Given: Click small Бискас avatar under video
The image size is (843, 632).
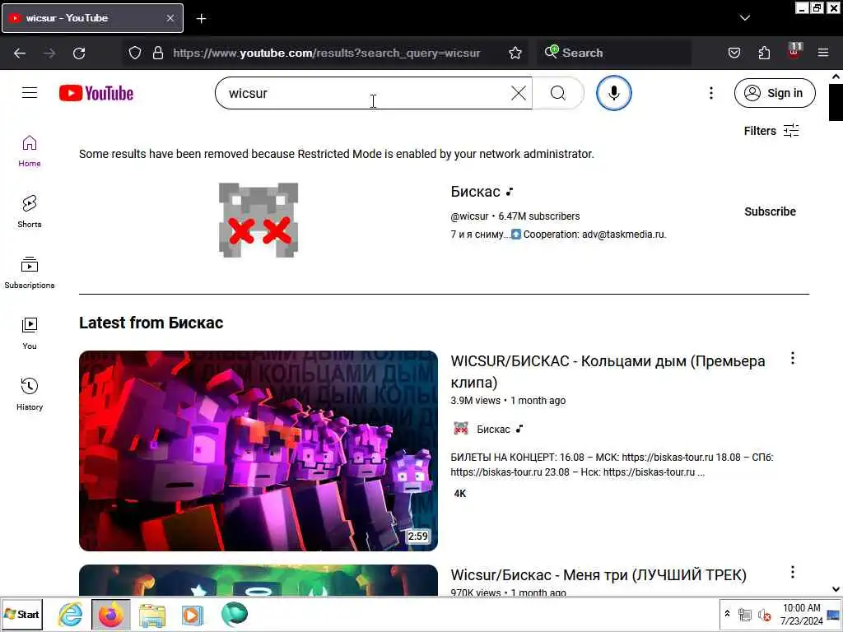Looking at the screenshot, I should (461, 428).
